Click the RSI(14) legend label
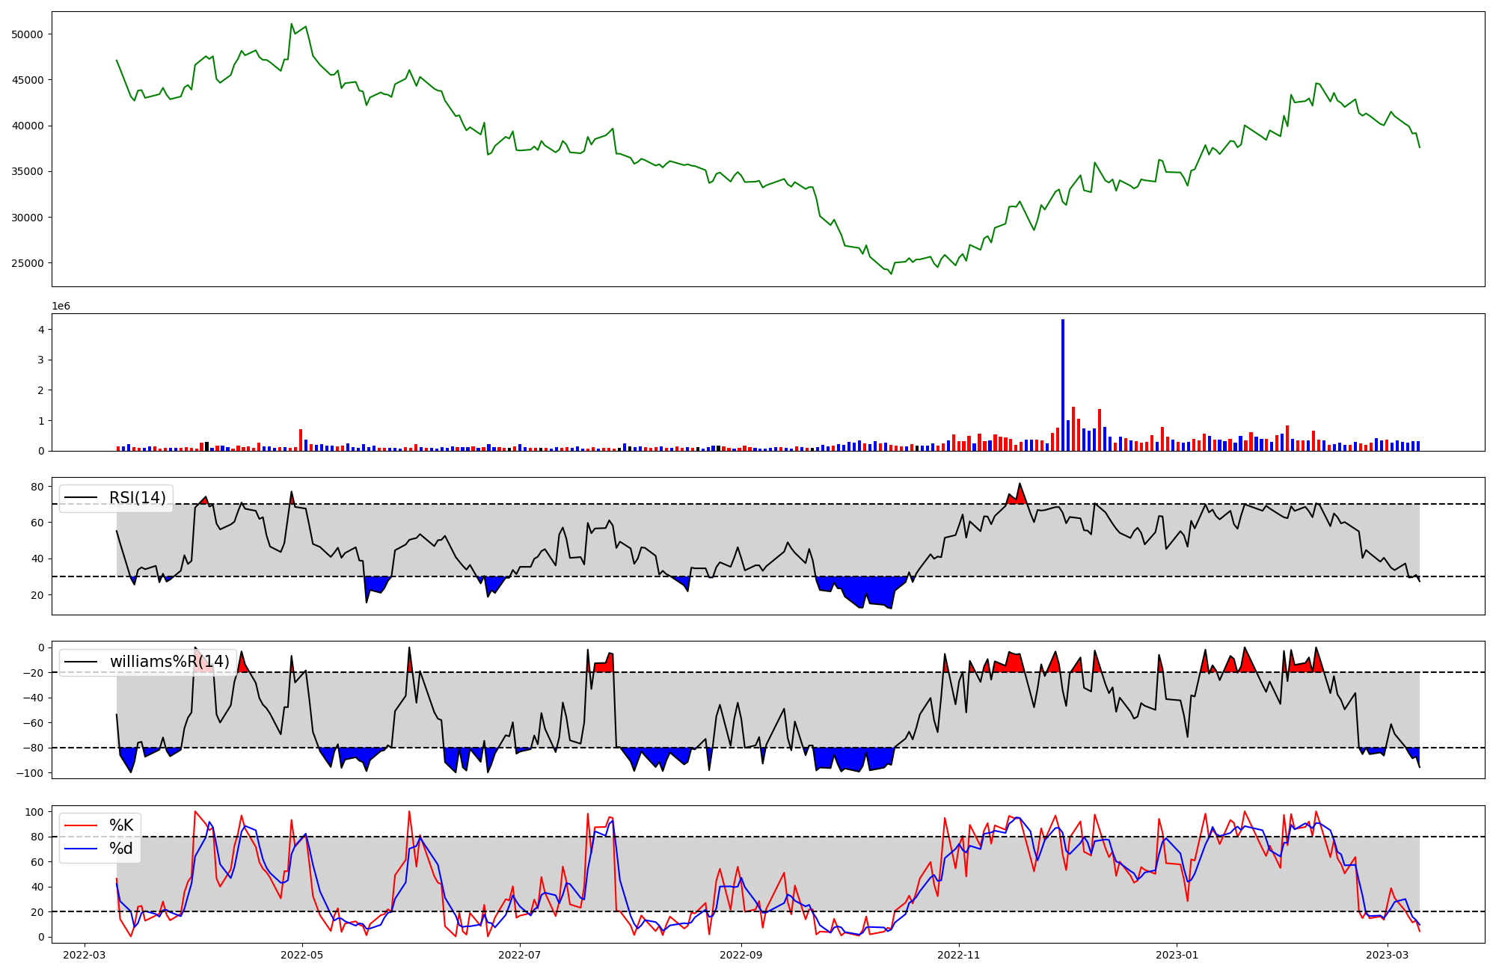Screen dimensions: 1496x972 pos(138,498)
